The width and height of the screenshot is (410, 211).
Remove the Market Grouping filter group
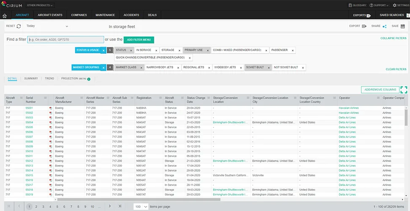tap(103, 68)
